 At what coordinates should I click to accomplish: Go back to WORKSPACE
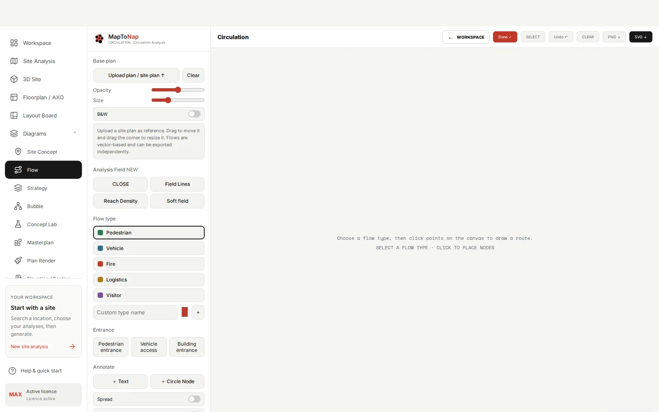tap(466, 37)
